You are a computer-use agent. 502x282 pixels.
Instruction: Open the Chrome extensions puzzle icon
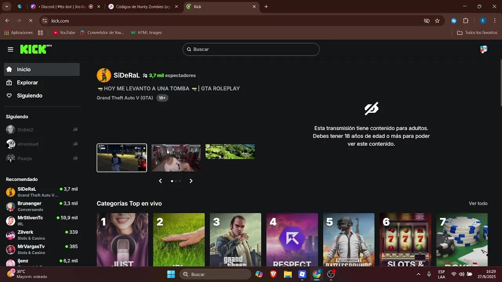(466, 21)
